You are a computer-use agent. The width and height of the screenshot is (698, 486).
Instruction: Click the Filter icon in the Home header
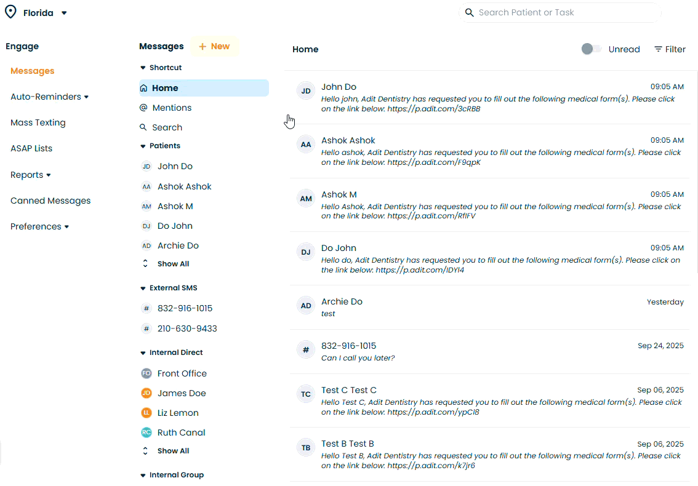(x=658, y=49)
